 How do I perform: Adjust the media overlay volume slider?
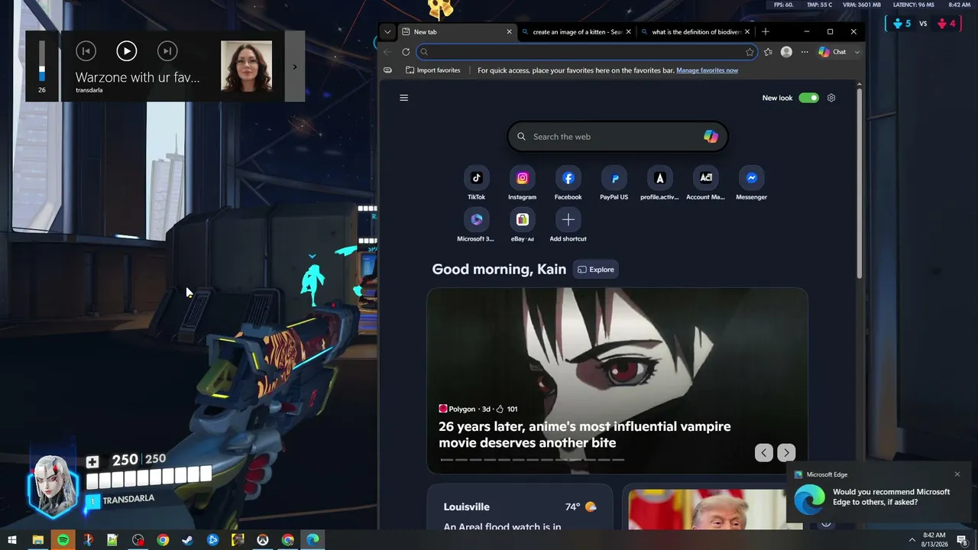click(x=42, y=60)
